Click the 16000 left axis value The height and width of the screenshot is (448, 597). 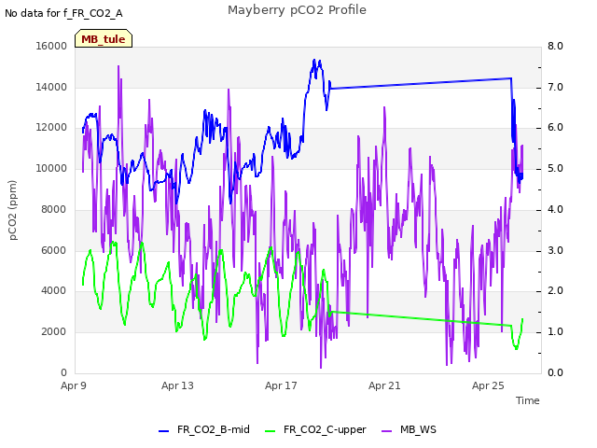point(51,46)
